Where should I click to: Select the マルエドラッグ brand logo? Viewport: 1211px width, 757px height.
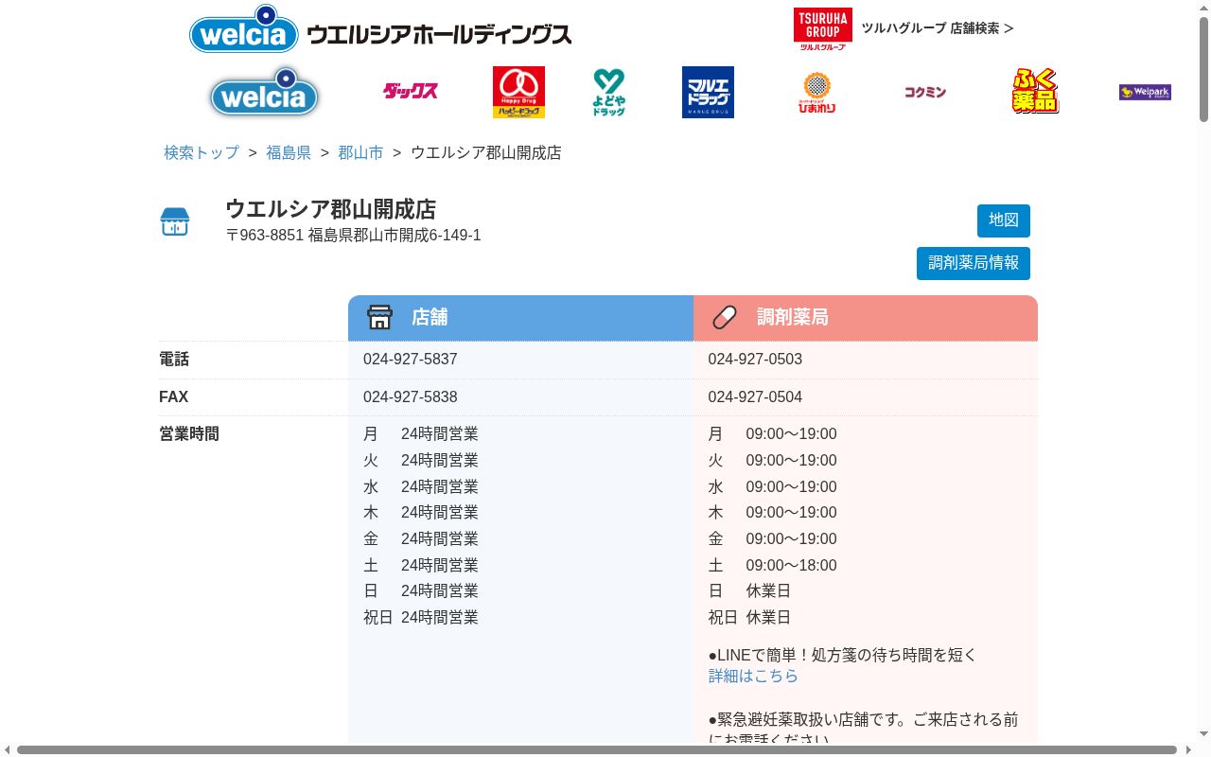708,92
